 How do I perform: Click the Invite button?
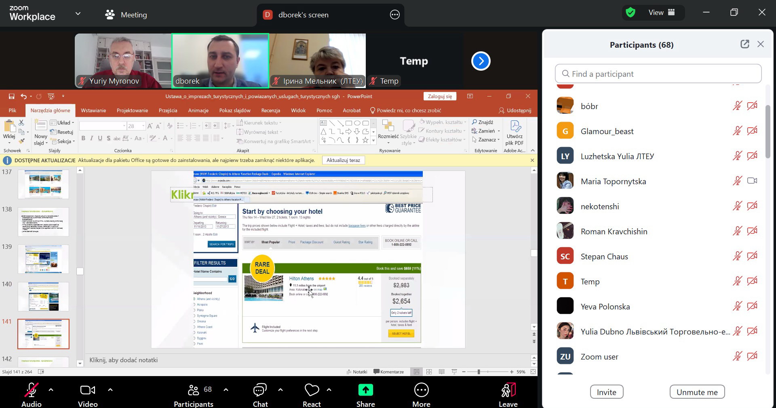click(x=606, y=392)
